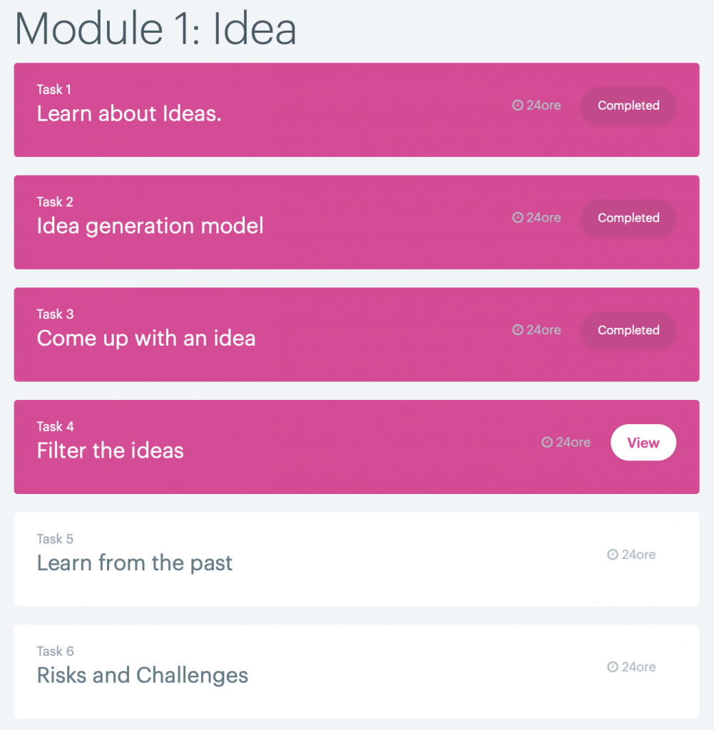Click Completed button on Idea generation model
Screen dimensions: 714x730
[x=628, y=218]
